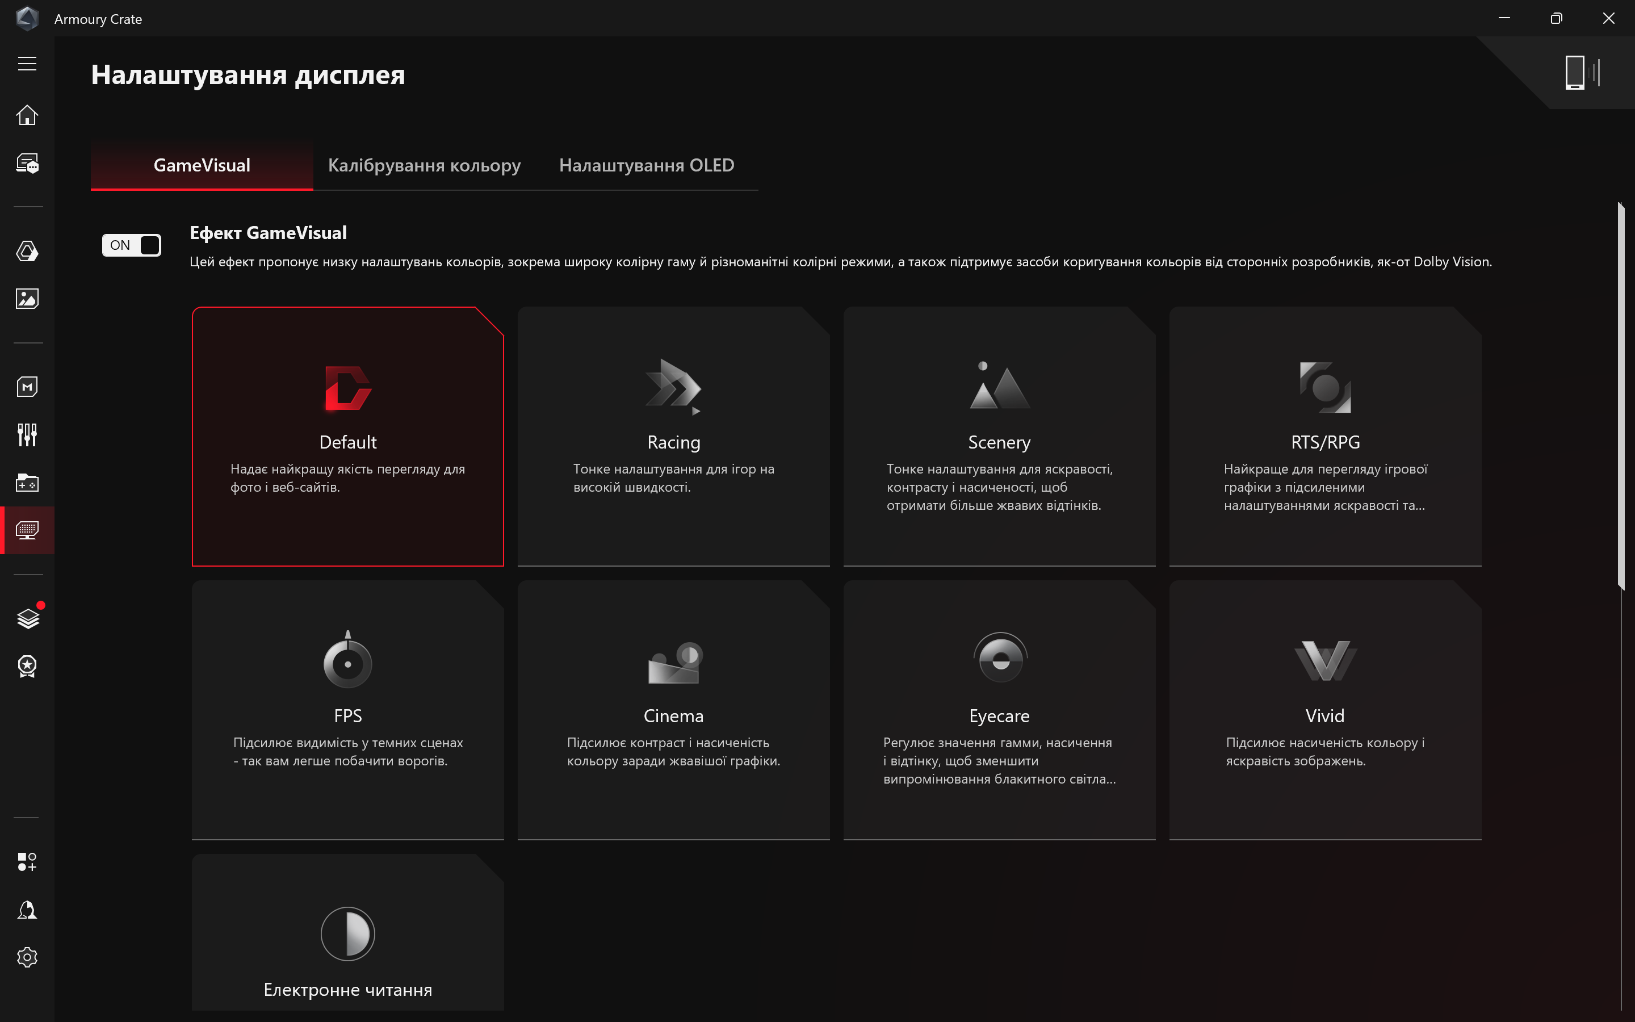Click the Електронне читання half-circle icon
1635x1022 pixels.
pos(348,933)
